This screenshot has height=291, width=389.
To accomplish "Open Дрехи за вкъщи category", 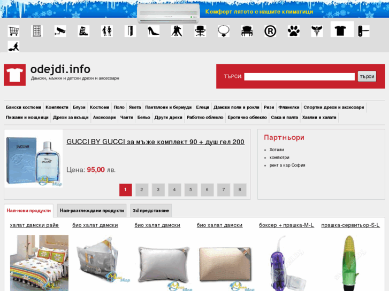I will click(x=71, y=117).
